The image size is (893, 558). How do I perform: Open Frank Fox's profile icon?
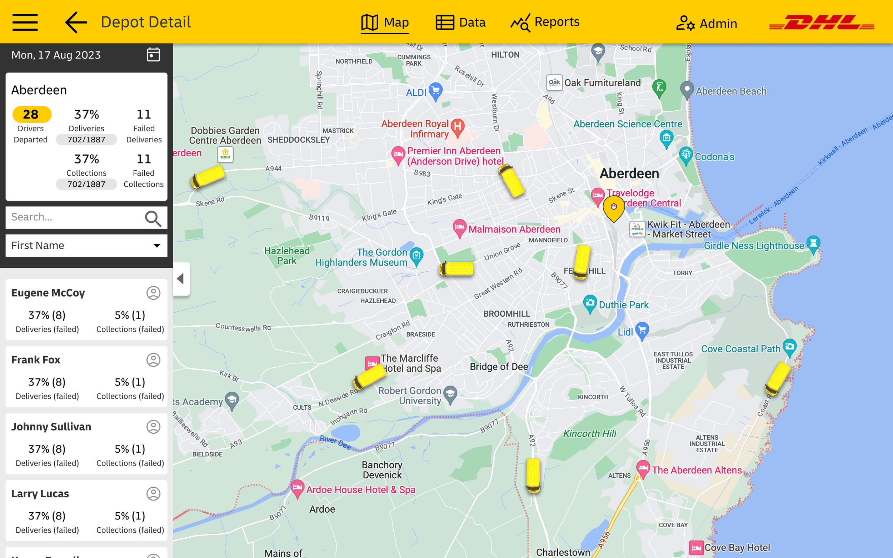point(153,360)
